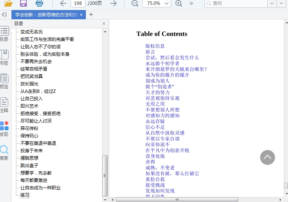Go to next page with right arrow
The height and width of the screenshot is (202, 288).
pos(113,3)
